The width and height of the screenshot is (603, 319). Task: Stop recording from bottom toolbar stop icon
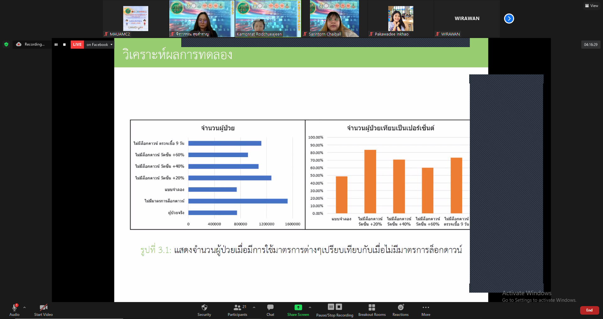pos(339,307)
